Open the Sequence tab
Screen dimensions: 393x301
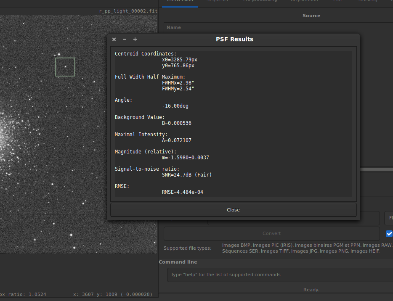coord(218,2)
